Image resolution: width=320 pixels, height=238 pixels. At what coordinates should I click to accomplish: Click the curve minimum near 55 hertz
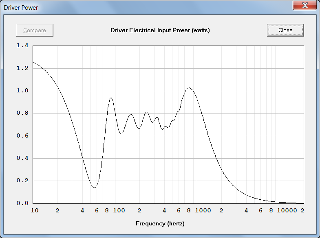point(94,188)
